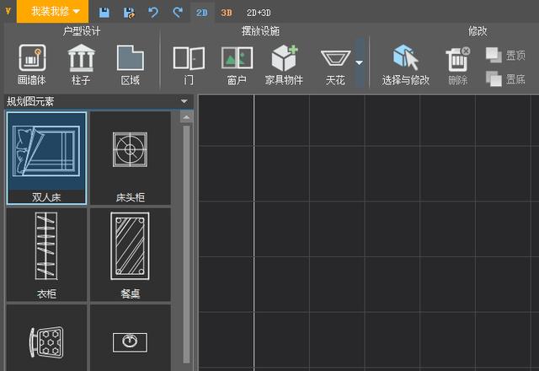Select the 区域 area tool
Screen dimensions: 539x371
pos(130,64)
